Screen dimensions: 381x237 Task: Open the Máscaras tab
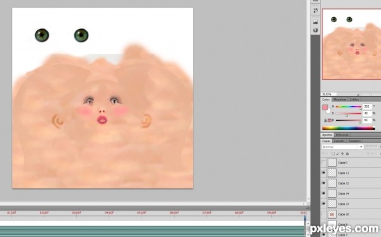click(x=342, y=135)
